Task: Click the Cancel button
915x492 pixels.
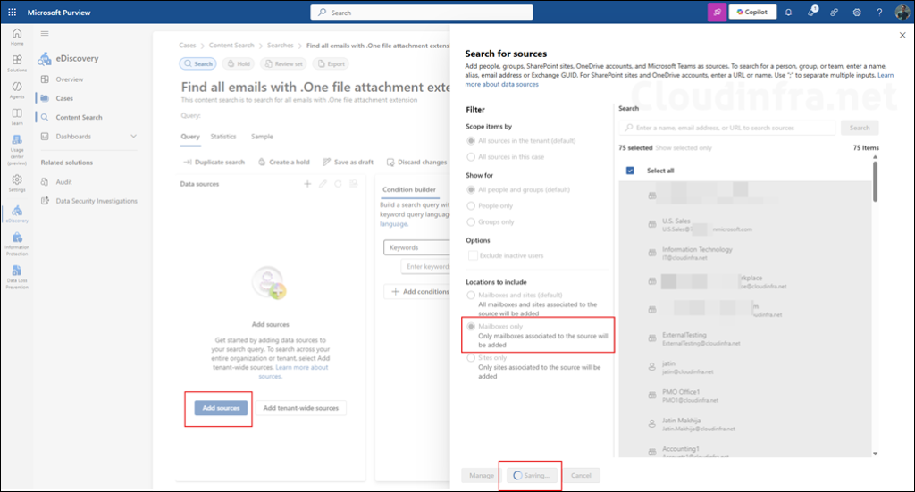Action: coord(581,476)
